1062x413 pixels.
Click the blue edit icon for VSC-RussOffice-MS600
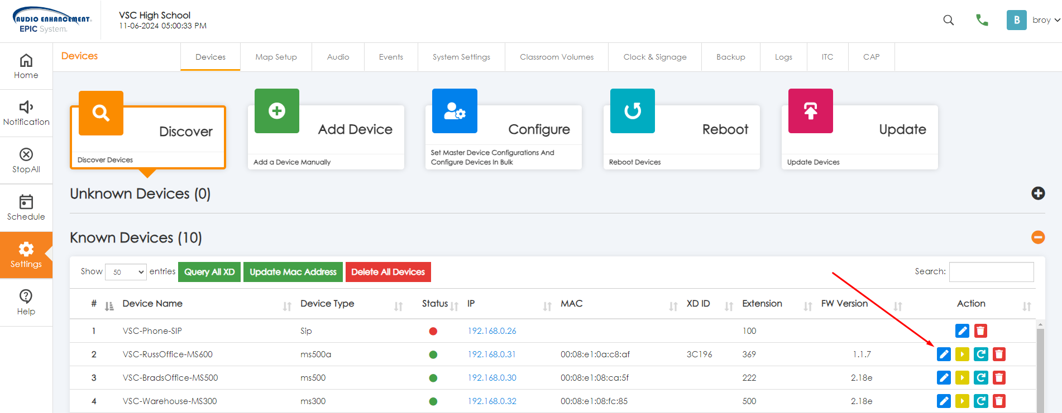tap(944, 354)
